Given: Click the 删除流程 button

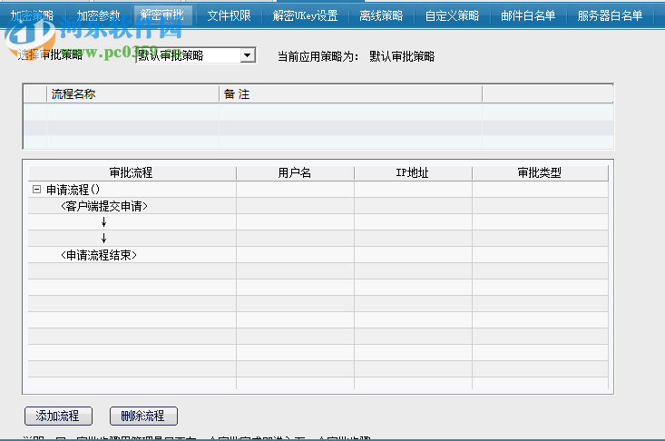Looking at the screenshot, I should coord(143,416).
